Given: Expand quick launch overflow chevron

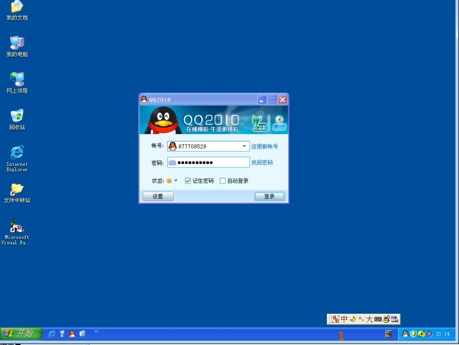Looking at the screenshot, I should [96, 331].
